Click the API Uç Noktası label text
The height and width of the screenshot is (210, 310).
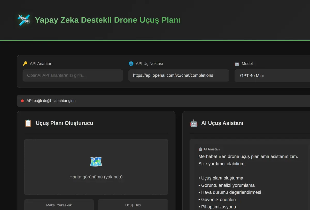[149, 63]
